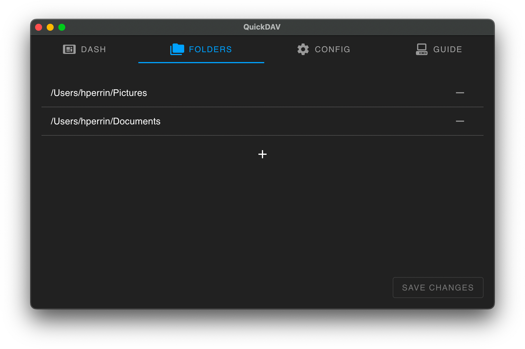Click the blue folder icon next to FOLDERS
The image size is (525, 349).
coord(176,49)
